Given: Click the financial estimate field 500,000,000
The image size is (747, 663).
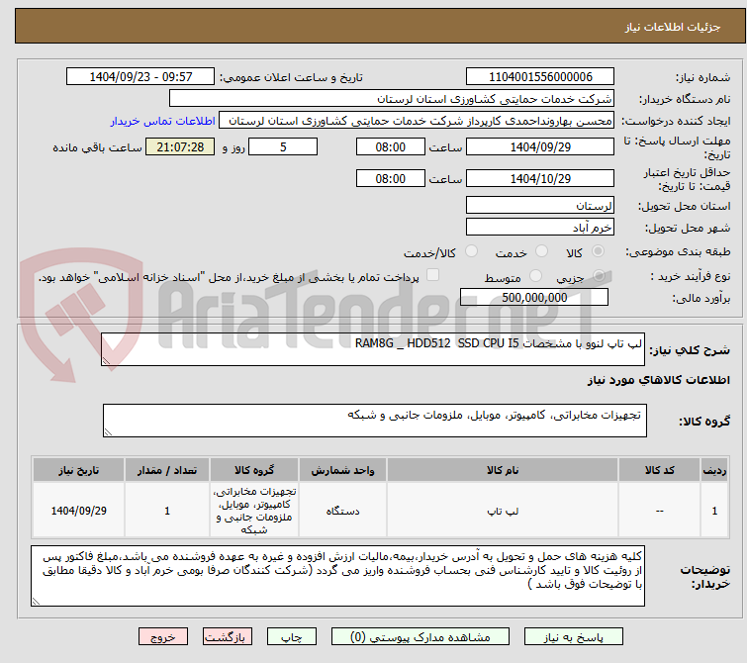Looking at the screenshot, I should [x=534, y=298].
